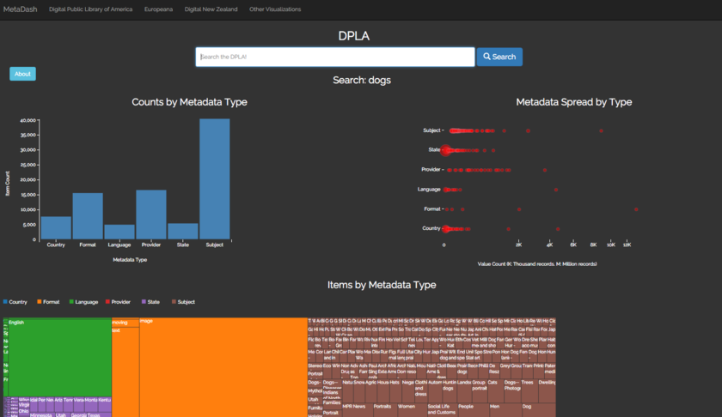
Task: Click the rightmost Subject row dot
Action: tap(602, 131)
